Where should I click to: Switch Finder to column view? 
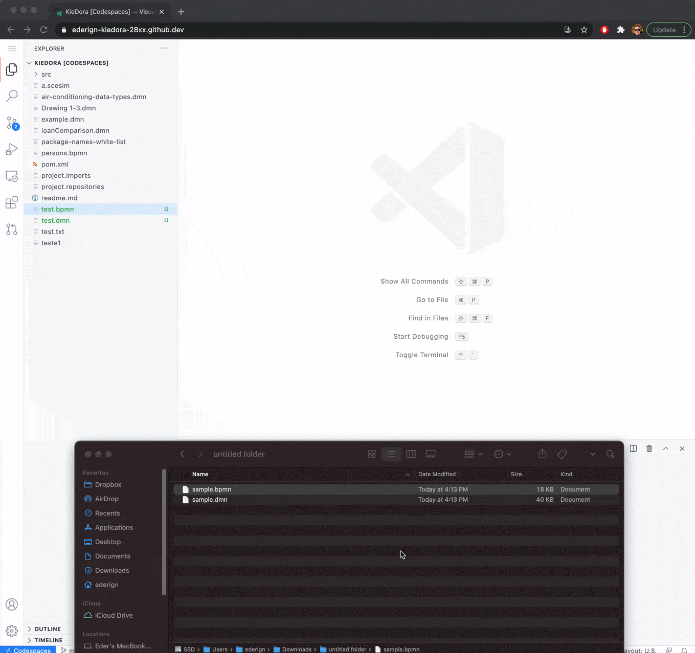coord(411,454)
